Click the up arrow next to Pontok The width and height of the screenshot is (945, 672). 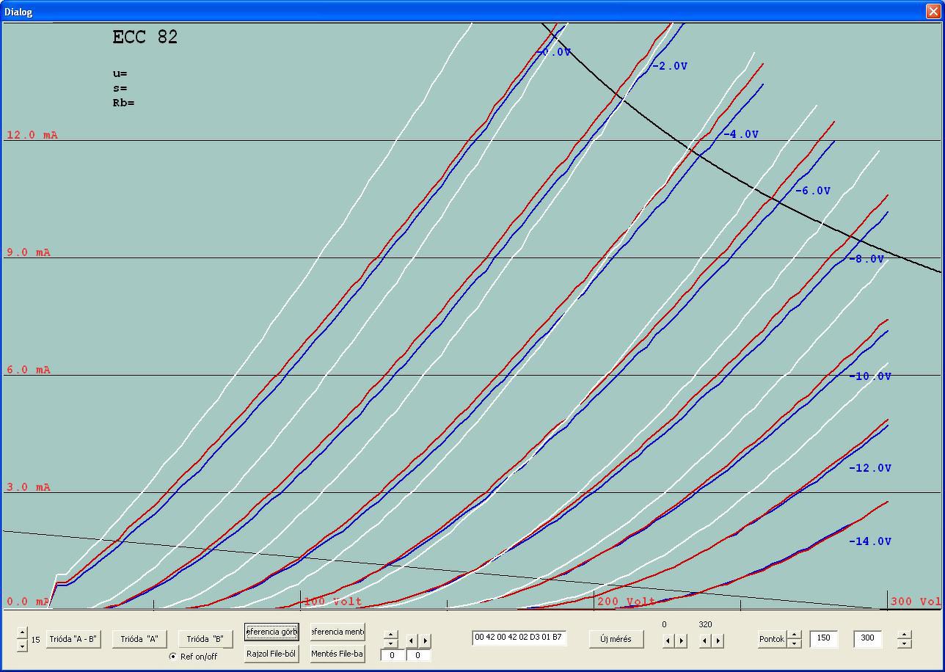795,635
